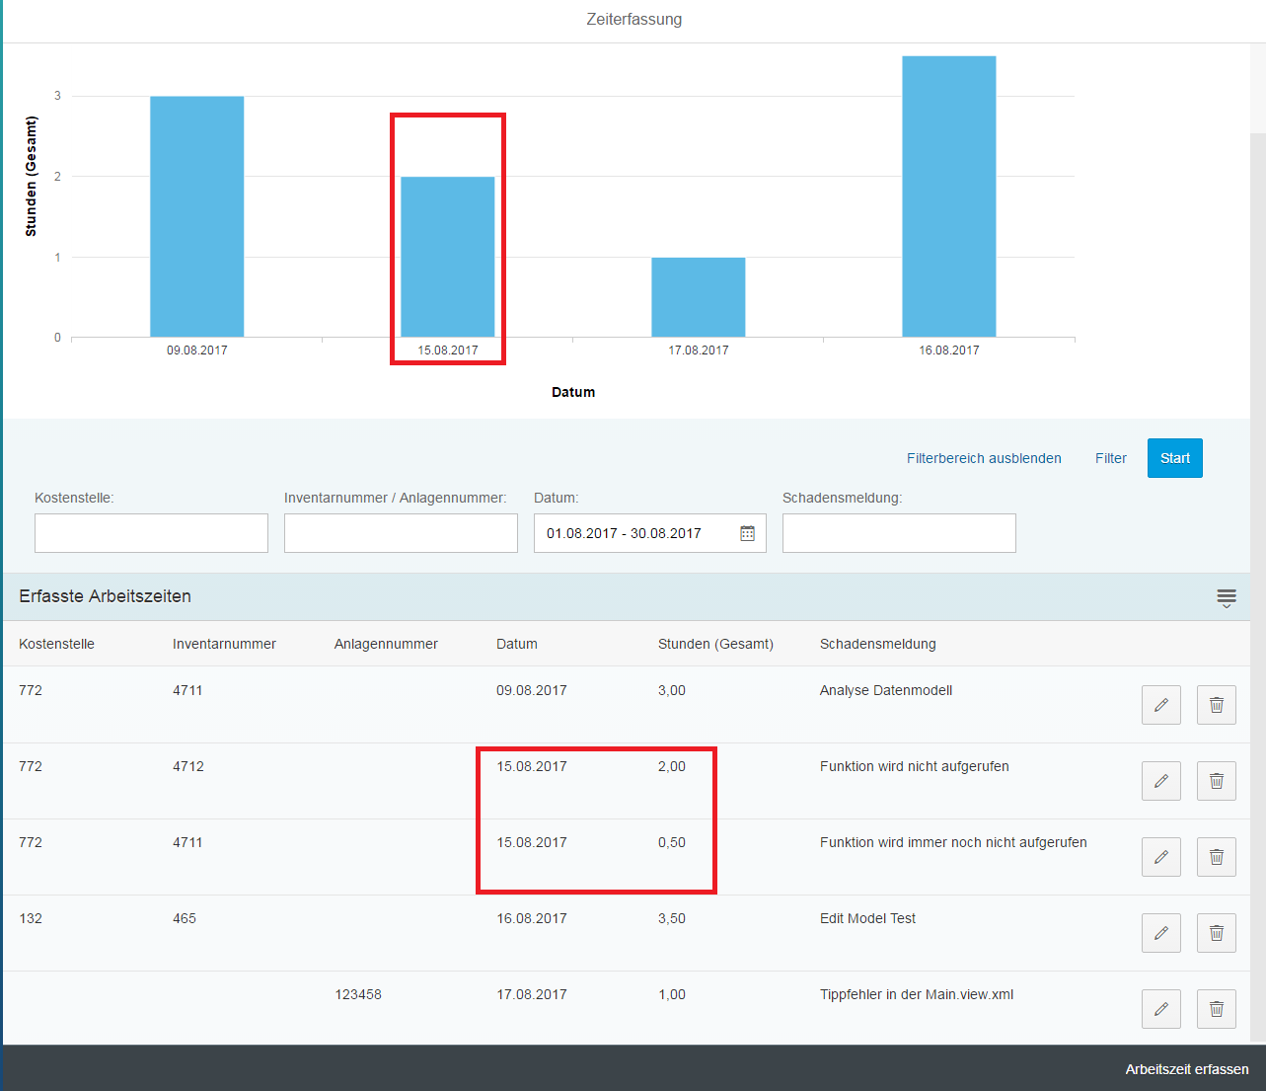Open the table settings menu icon

[x=1227, y=597]
